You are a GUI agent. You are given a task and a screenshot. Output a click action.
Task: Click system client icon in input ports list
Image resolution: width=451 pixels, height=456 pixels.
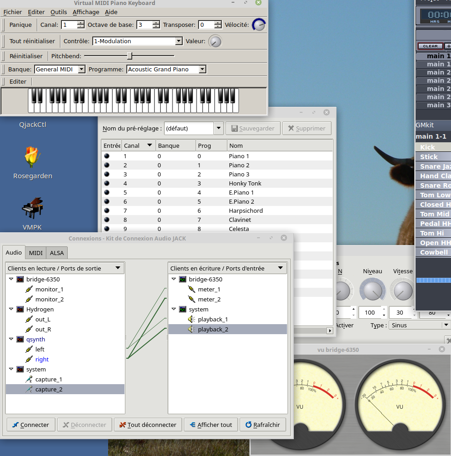click(183, 309)
